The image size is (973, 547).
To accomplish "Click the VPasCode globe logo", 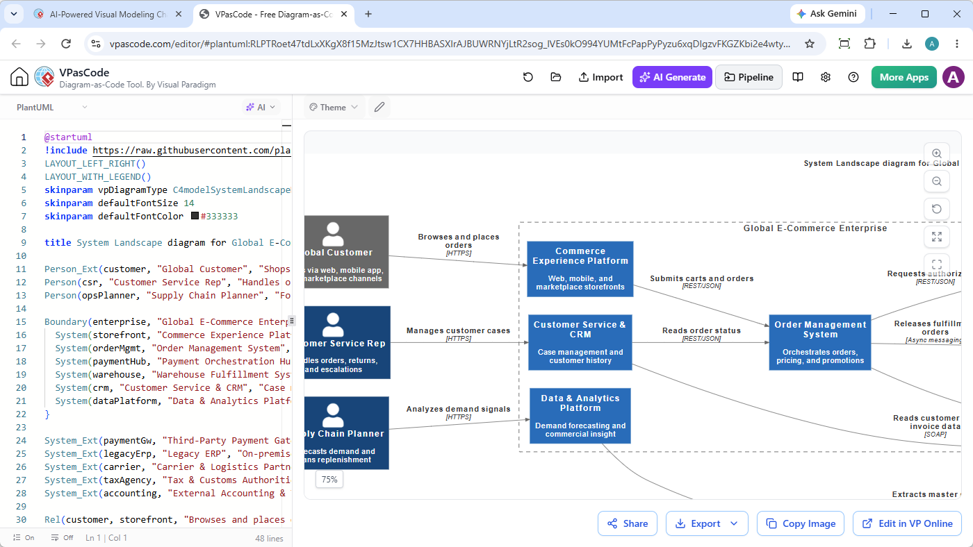I will [44, 77].
